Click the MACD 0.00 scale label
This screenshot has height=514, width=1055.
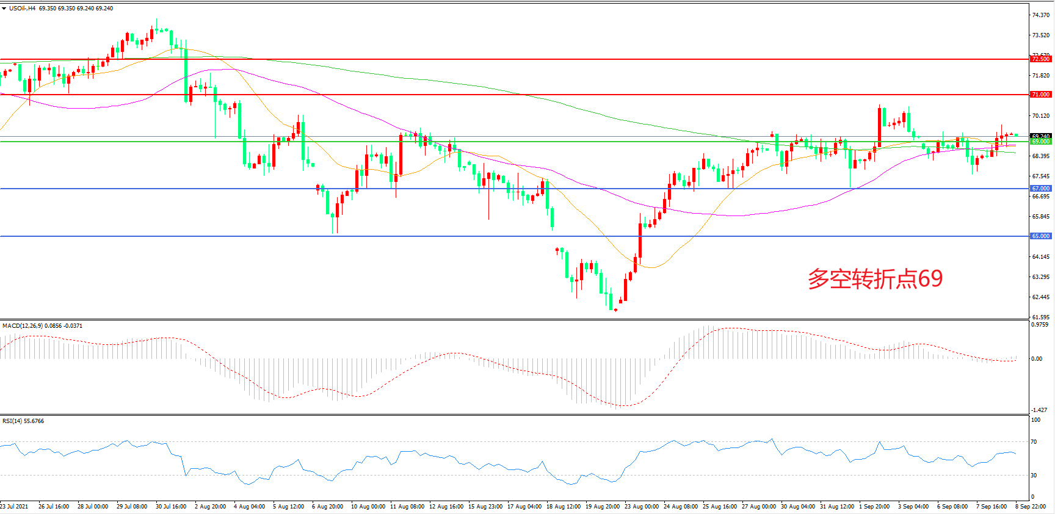click(1037, 359)
